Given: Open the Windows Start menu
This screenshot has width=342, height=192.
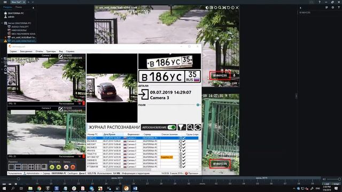Looking at the screenshot, I should coord(4,188).
